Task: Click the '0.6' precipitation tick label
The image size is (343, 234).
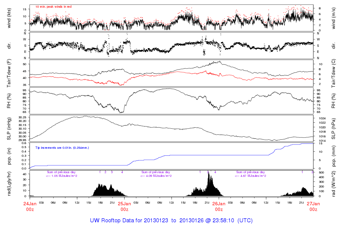Action: point(24,143)
